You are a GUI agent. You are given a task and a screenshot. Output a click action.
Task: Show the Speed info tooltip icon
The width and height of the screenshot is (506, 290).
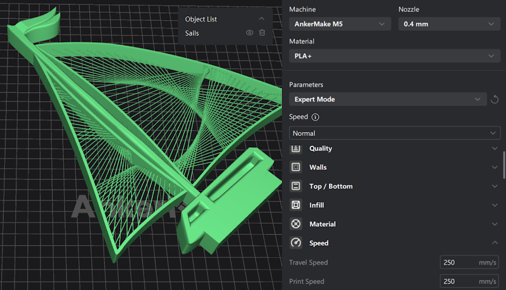(315, 117)
